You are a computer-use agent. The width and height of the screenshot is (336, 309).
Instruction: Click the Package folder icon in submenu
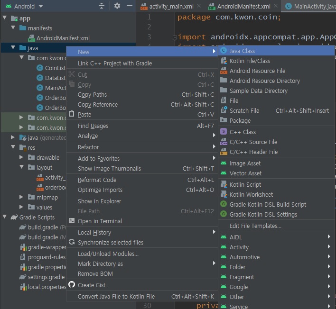pos(224,120)
